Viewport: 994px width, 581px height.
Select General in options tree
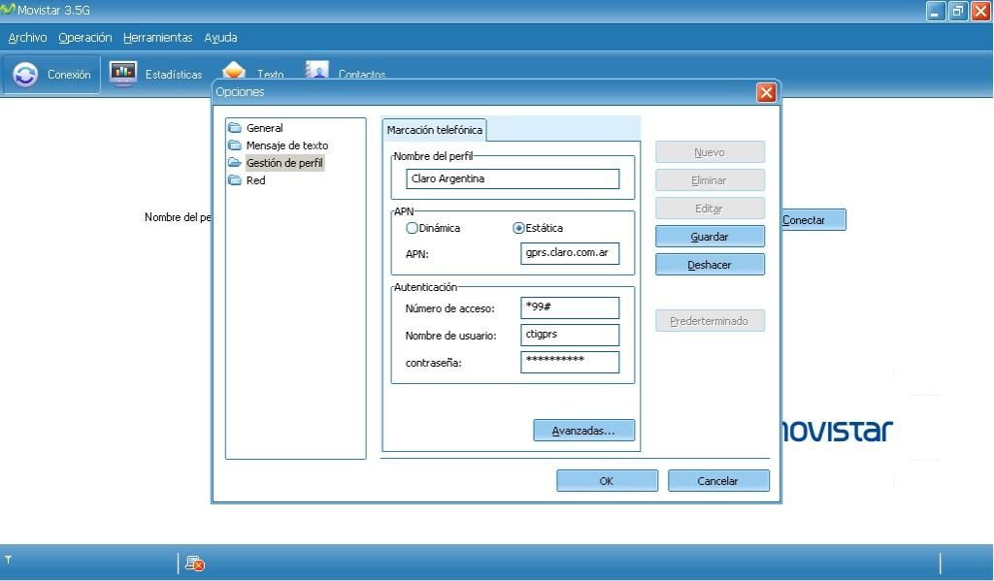pyautogui.click(x=264, y=128)
